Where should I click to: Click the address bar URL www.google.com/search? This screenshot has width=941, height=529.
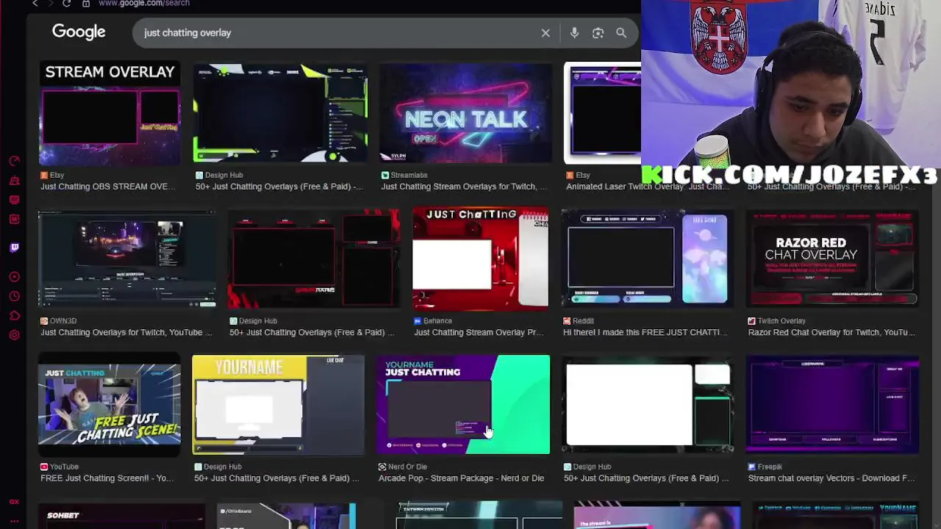(144, 4)
